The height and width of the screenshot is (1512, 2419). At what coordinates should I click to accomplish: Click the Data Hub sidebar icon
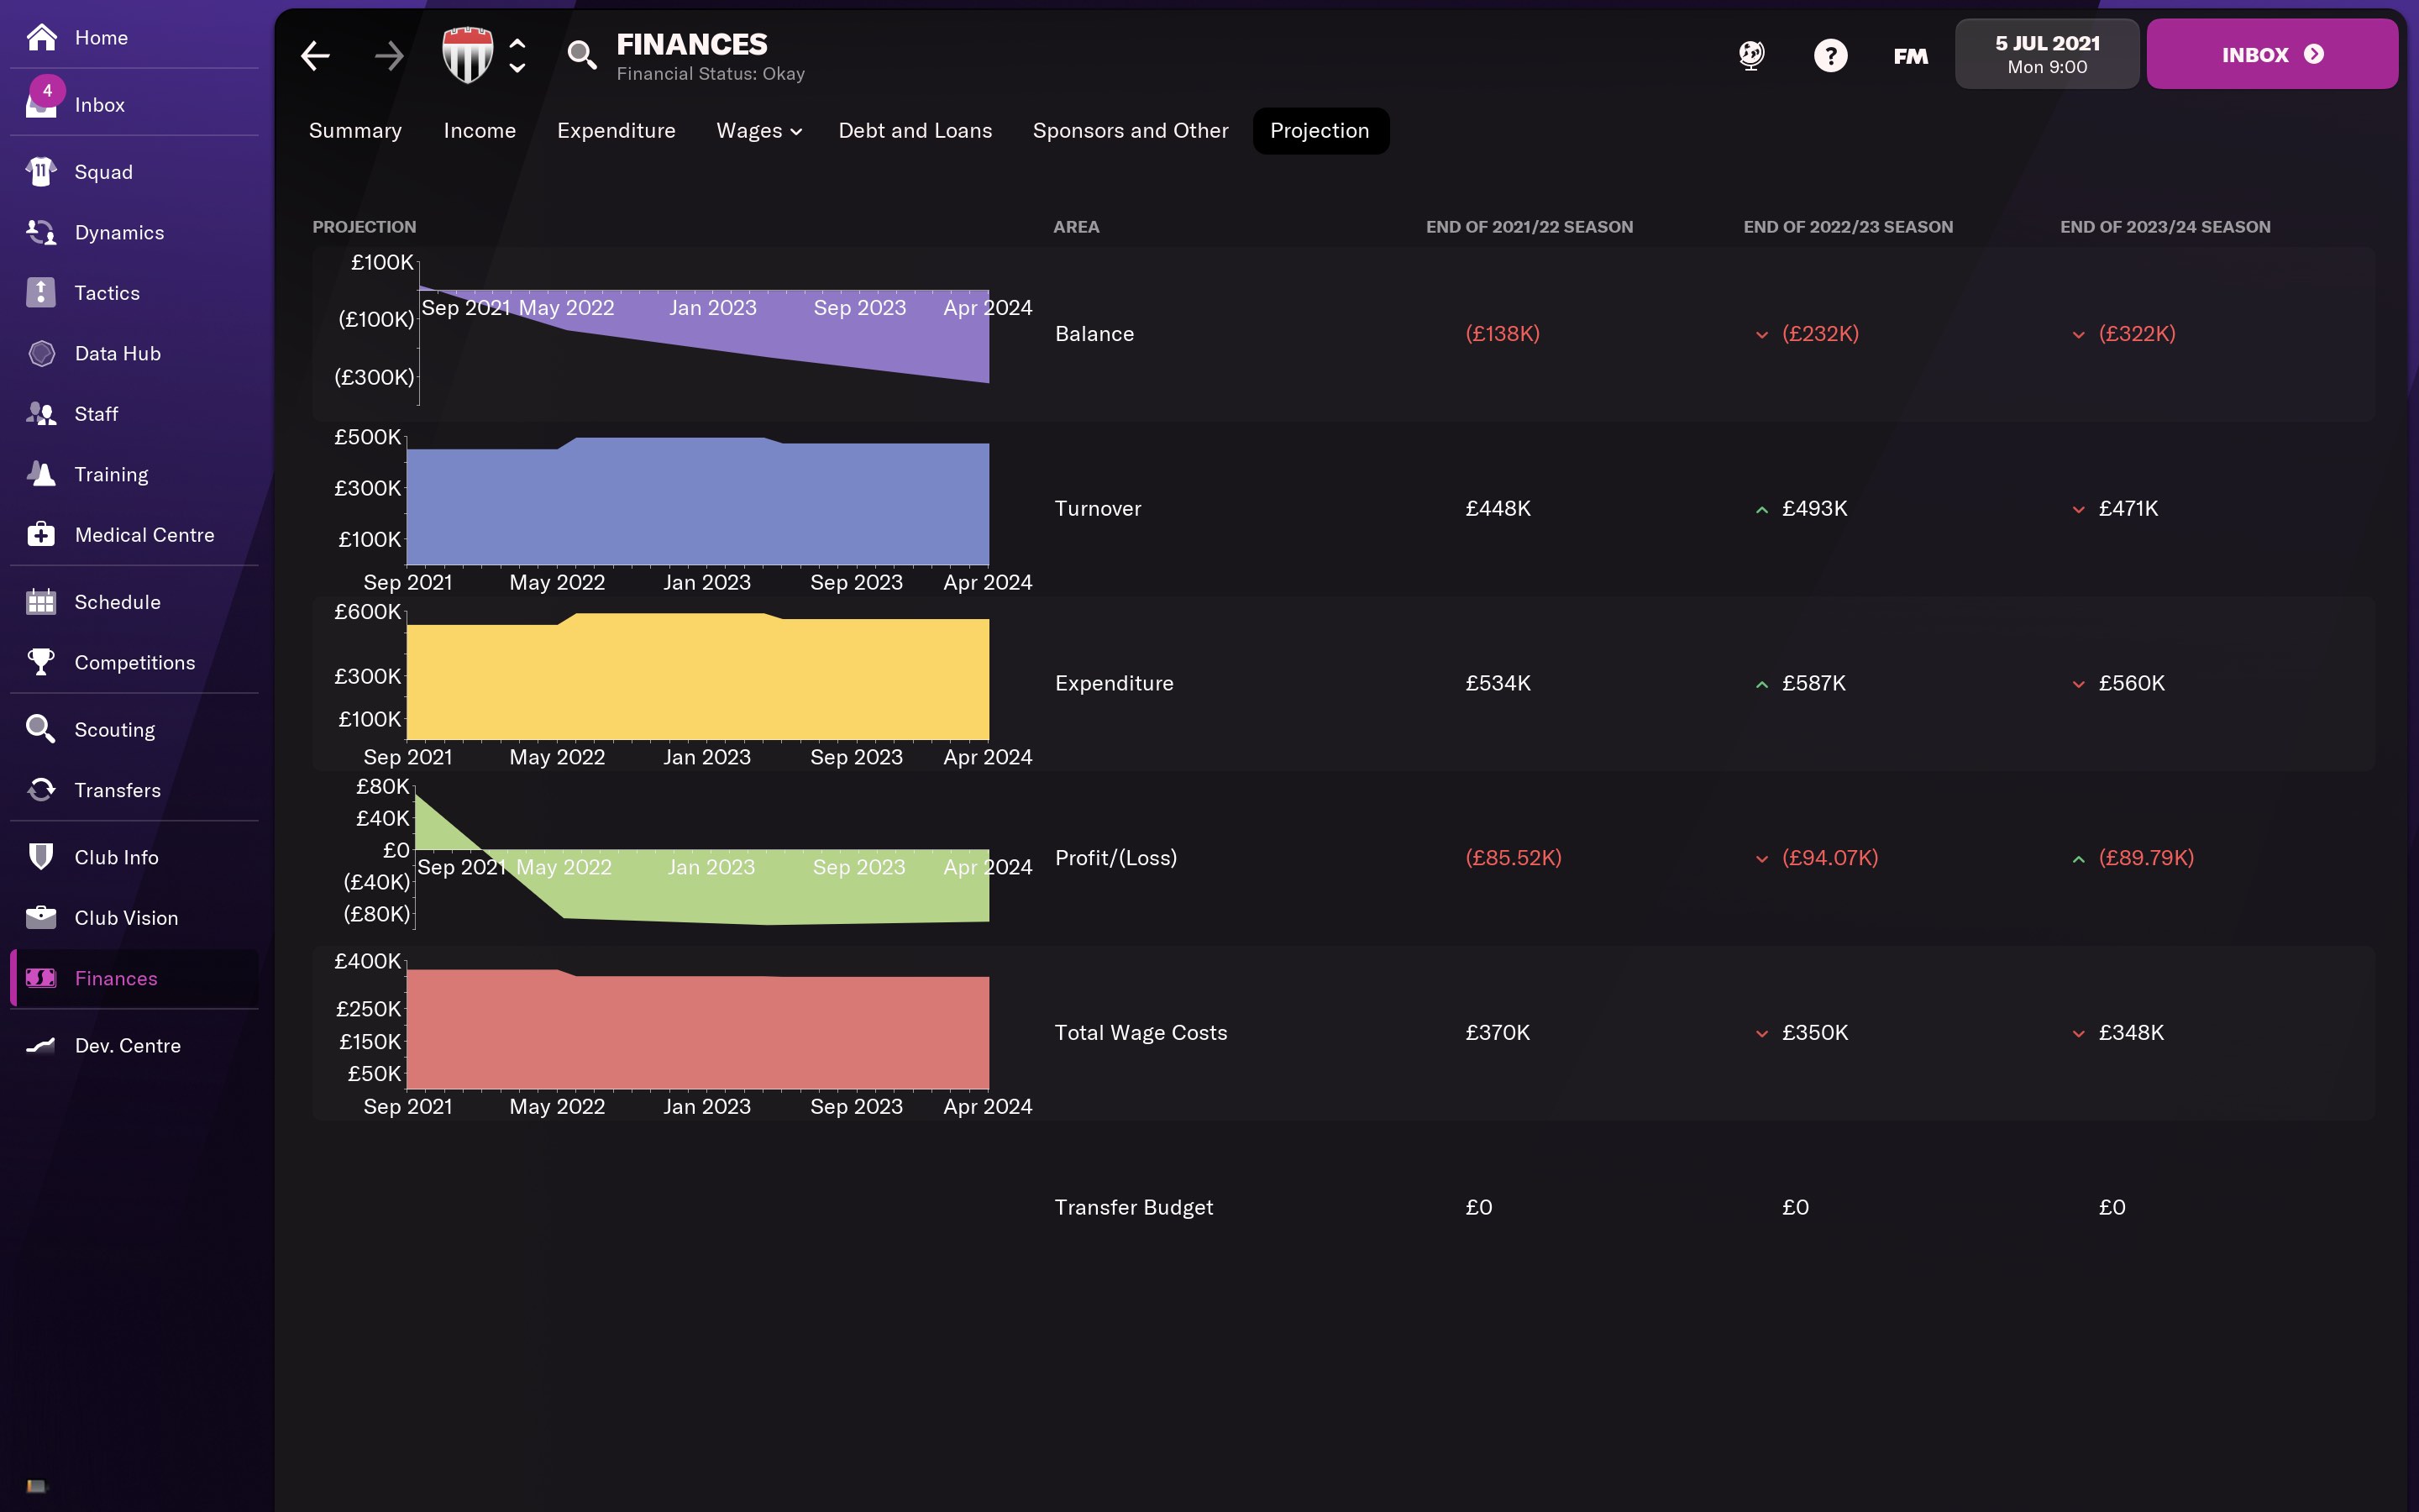coord(41,353)
